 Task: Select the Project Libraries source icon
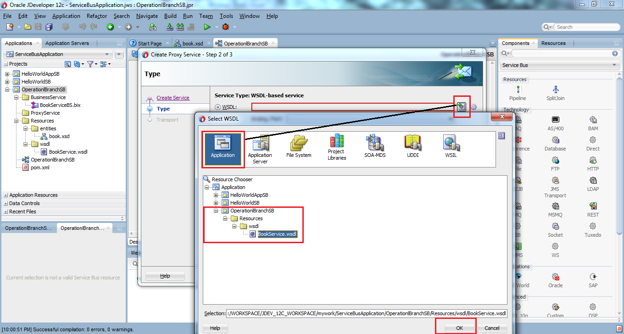(x=337, y=147)
